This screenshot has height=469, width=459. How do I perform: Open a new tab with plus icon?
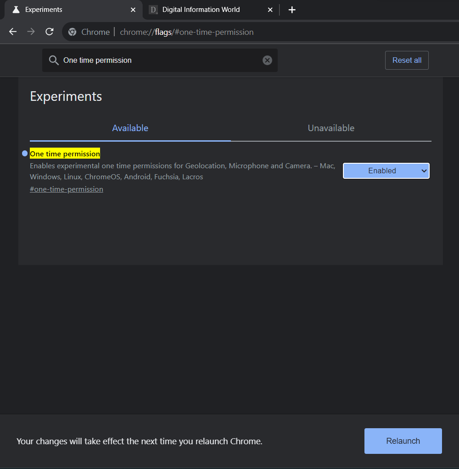pyautogui.click(x=292, y=10)
